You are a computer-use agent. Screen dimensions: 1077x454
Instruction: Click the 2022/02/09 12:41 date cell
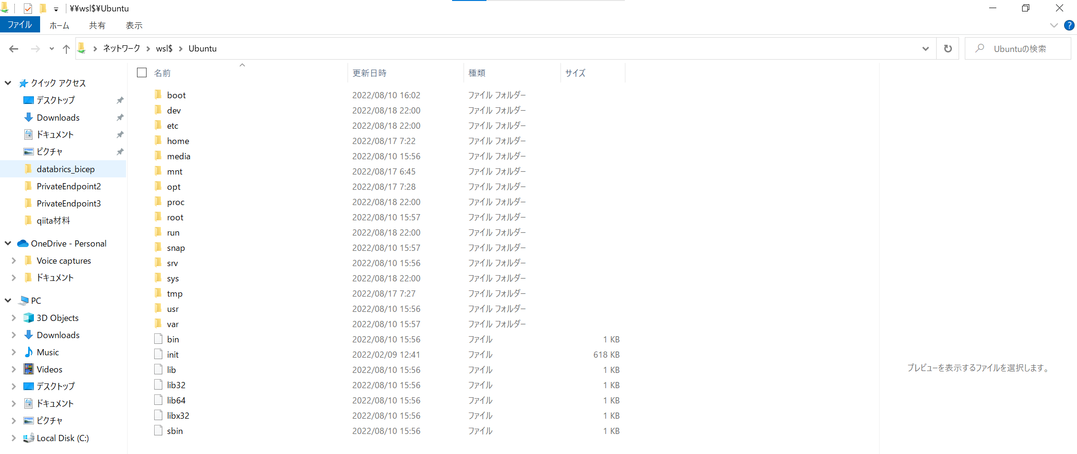386,354
